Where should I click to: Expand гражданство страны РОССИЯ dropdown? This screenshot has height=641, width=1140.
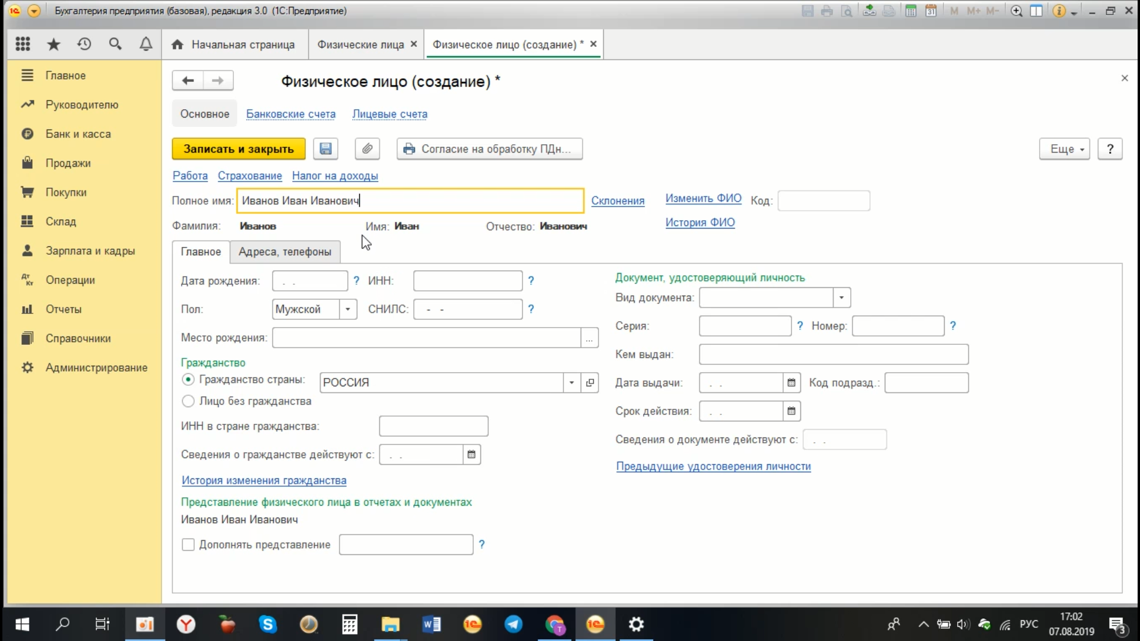tap(571, 382)
